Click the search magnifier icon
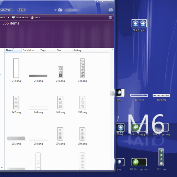 pos(111,10)
